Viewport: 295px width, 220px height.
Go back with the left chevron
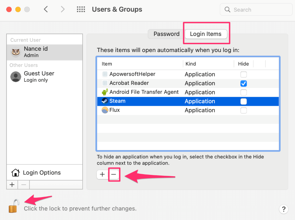(x=46, y=10)
